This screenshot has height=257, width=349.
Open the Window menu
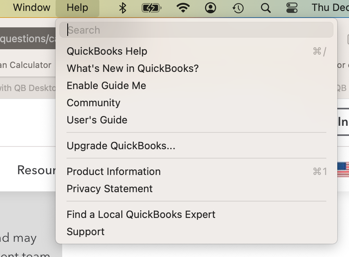[31, 7]
